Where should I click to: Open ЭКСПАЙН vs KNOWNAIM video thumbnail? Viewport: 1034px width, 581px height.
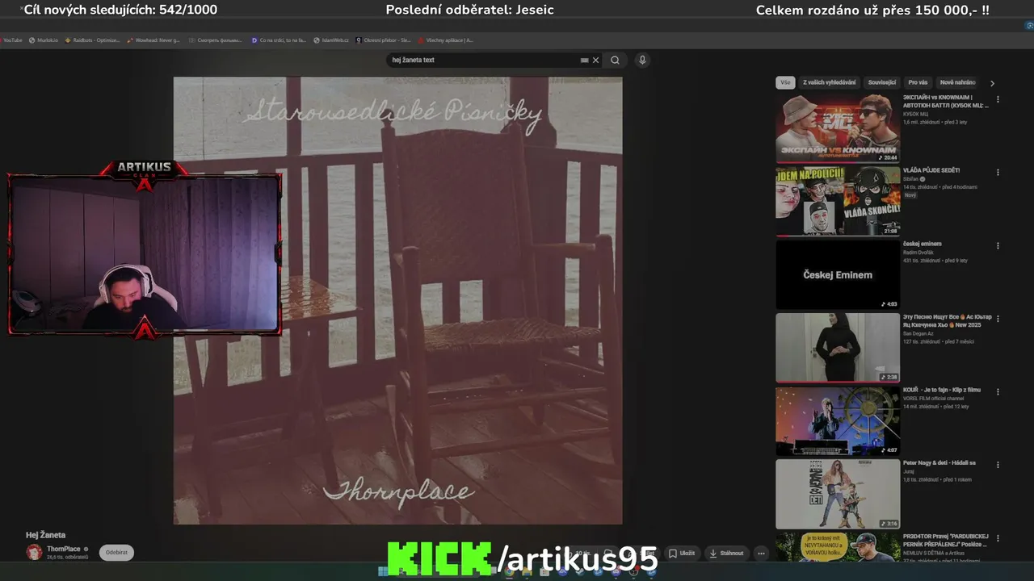pos(838,128)
